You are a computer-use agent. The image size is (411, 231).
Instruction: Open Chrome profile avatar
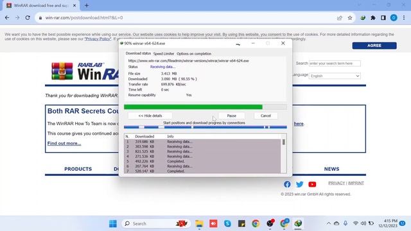(394, 18)
